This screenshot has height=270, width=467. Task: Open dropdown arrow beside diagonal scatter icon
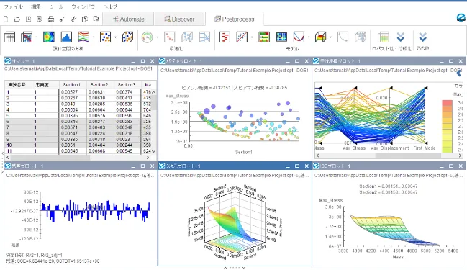click(x=252, y=37)
